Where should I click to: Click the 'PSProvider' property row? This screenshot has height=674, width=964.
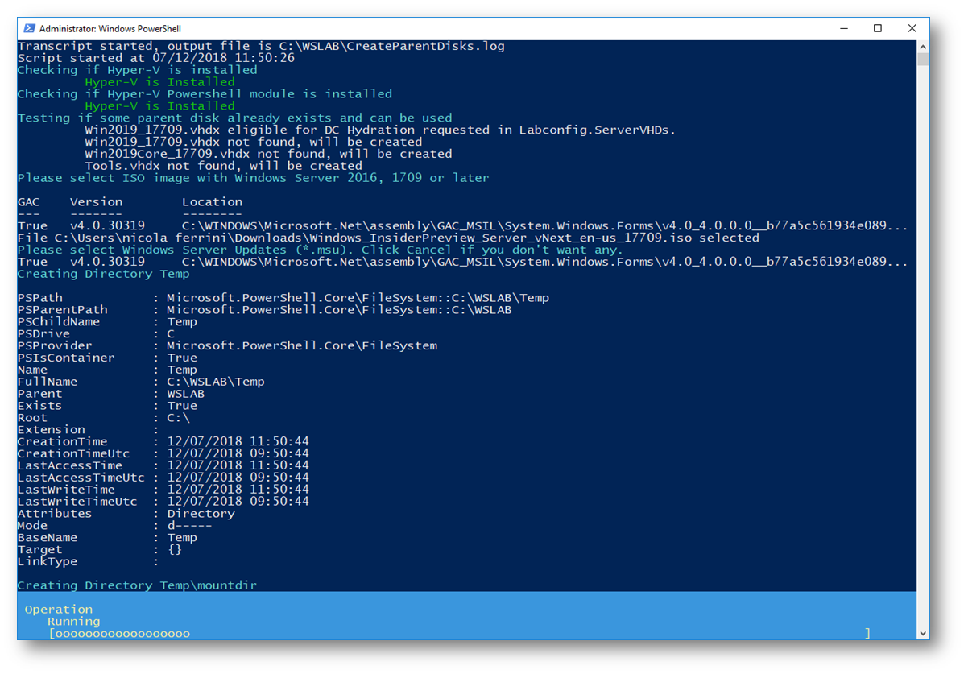[x=227, y=345]
